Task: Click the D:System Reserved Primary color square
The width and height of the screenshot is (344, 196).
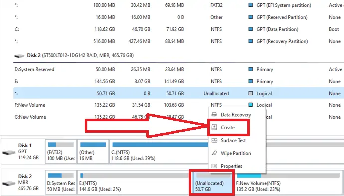Action: [x=251, y=69]
